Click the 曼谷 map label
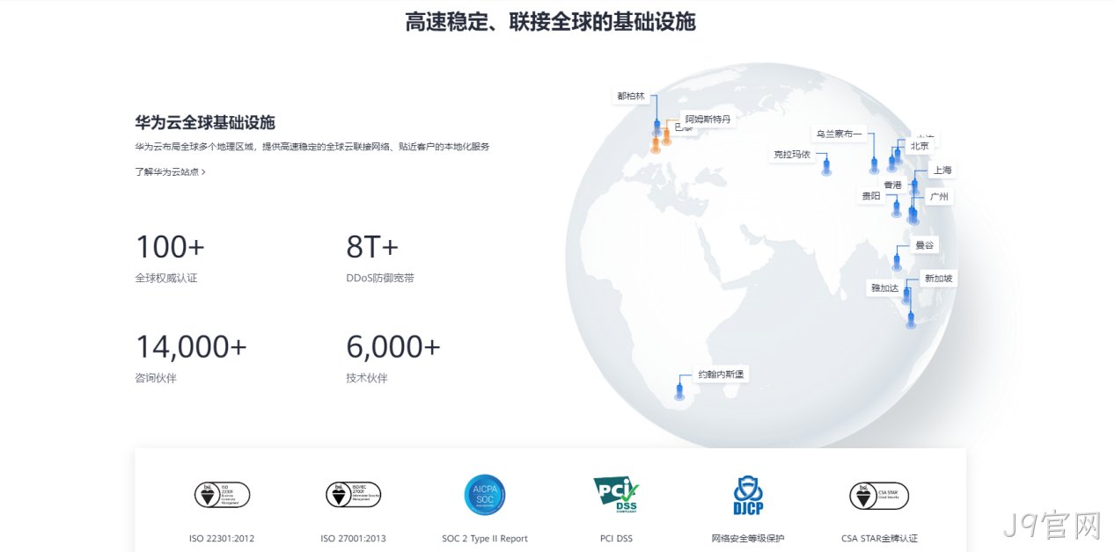 click(925, 245)
